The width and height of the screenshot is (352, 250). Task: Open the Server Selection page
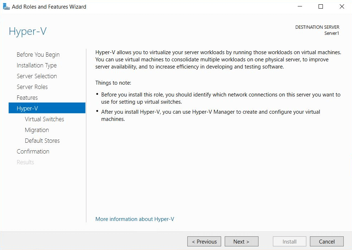pos(37,76)
